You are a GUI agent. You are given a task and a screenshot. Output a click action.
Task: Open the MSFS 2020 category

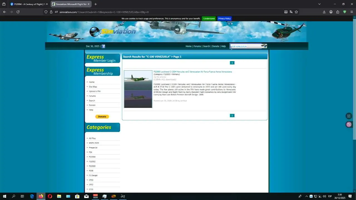point(94,143)
